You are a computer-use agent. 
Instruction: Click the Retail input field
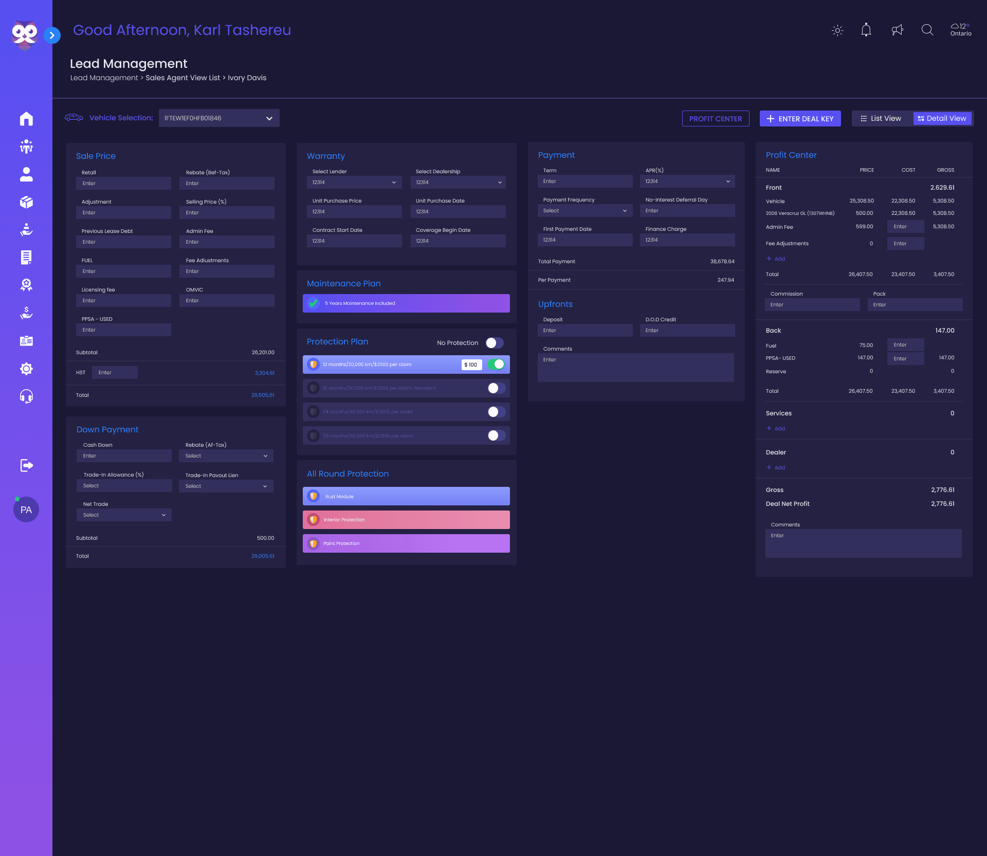[123, 184]
